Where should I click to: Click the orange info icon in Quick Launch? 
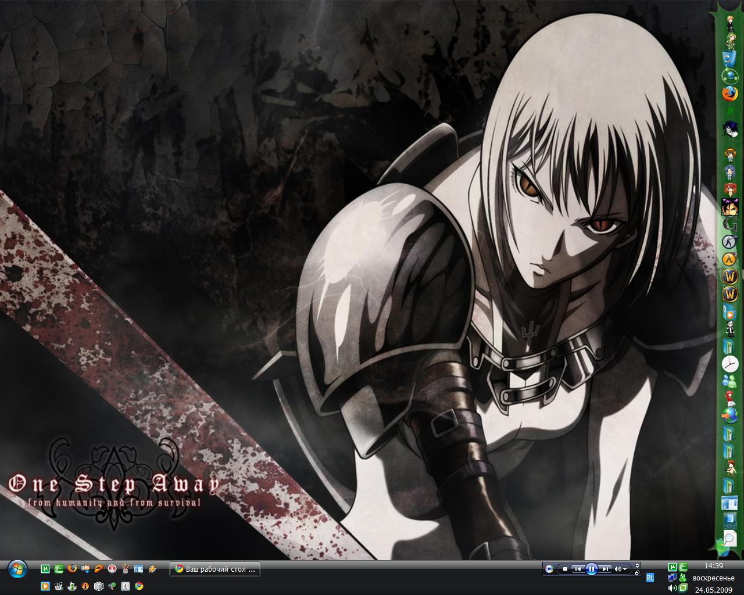point(85,586)
